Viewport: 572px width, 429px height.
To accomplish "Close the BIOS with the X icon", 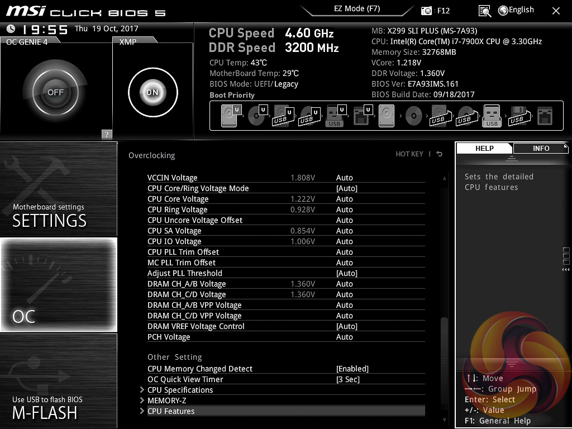I will (556, 11).
